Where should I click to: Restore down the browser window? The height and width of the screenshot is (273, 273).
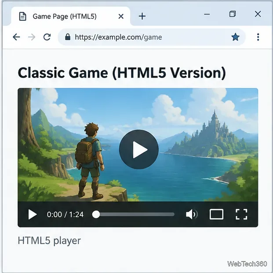click(233, 14)
